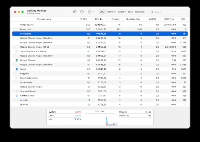
Task: Select the Google Chrome process name
Action: (x=28, y=60)
